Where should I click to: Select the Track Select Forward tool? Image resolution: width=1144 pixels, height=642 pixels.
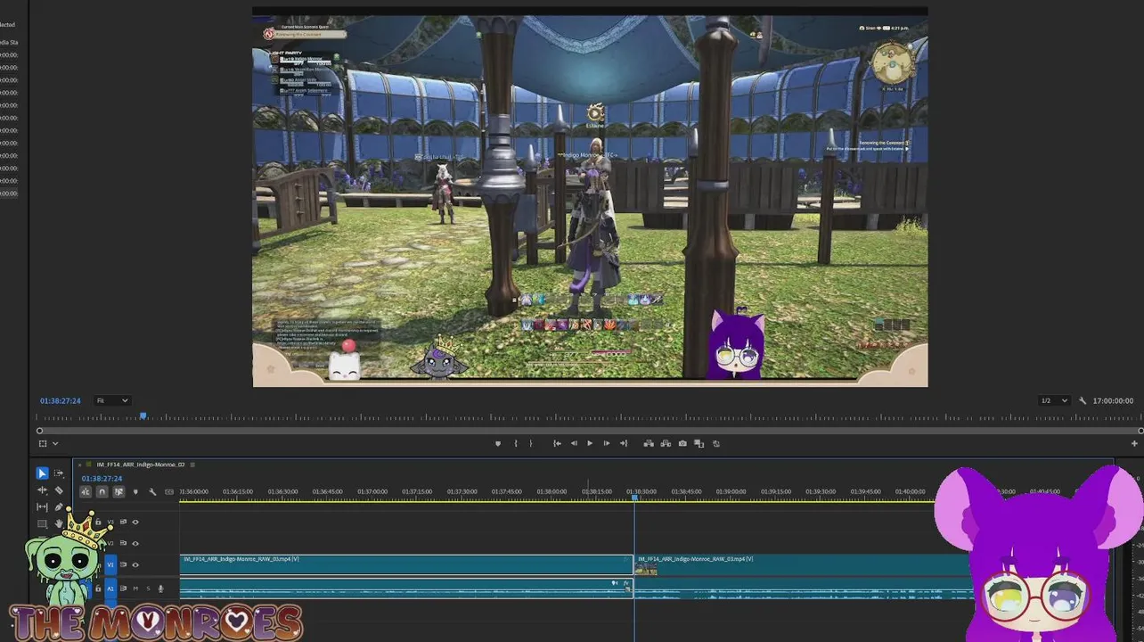pos(59,473)
